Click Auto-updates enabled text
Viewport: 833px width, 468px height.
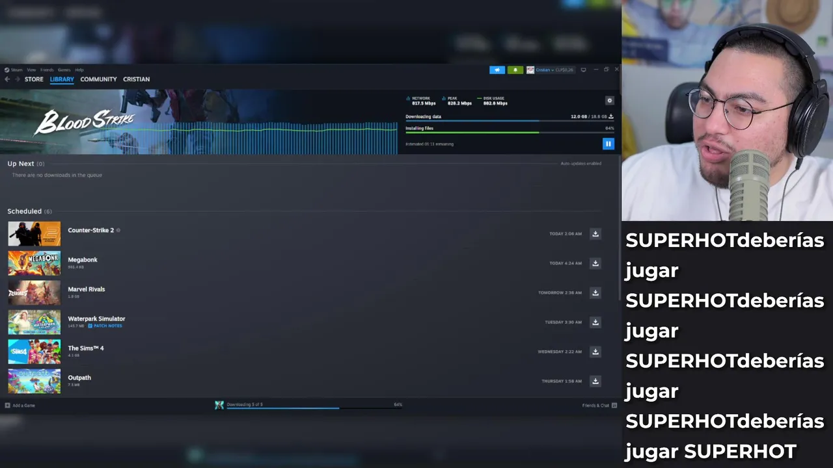[581, 163]
